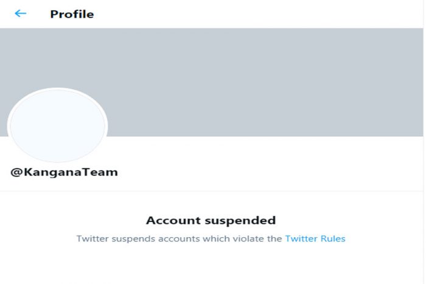Image resolution: width=426 pixels, height=284 pixels.
Task: Click the word 'suspended' in the heading
Action: [x=240, y=221]
